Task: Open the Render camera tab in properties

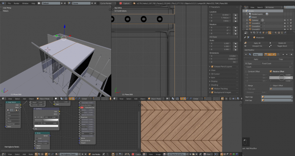Action: click(x=251, y=33)
